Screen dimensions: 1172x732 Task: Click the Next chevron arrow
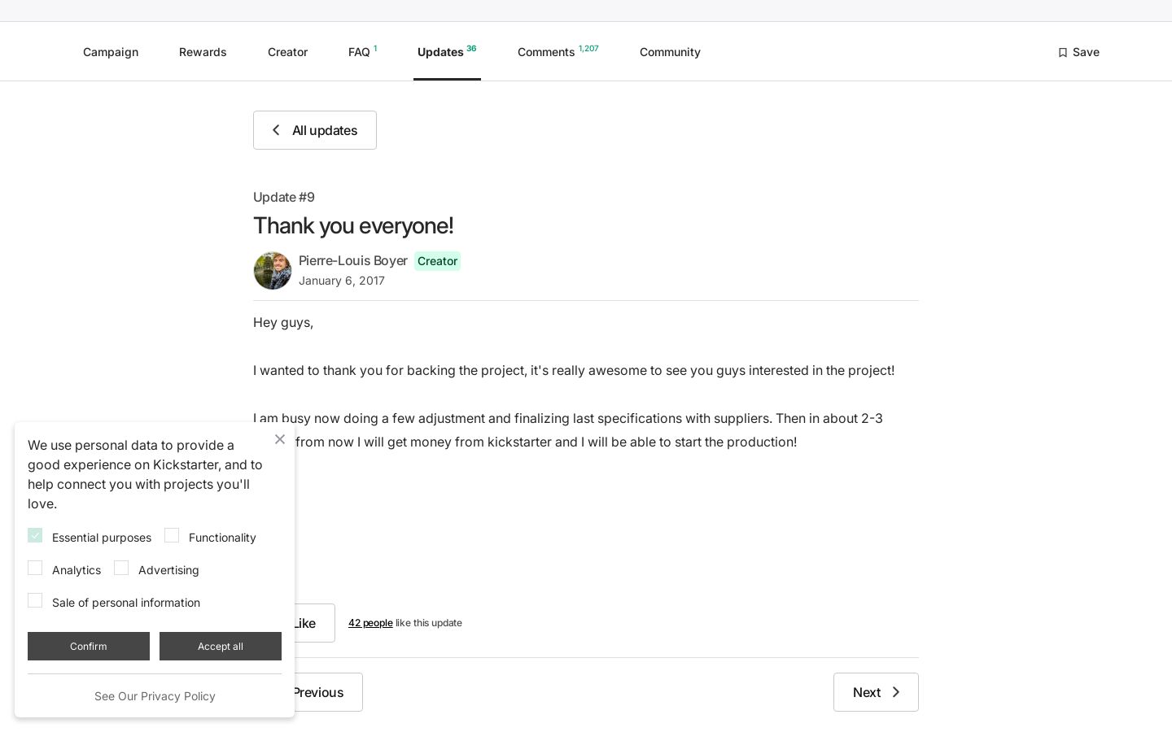[x=896, y=692]
